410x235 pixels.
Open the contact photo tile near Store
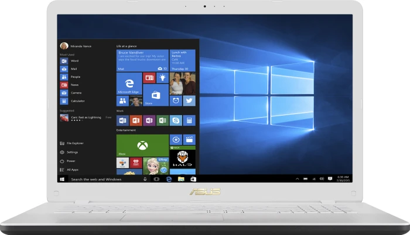coord(136,101)
